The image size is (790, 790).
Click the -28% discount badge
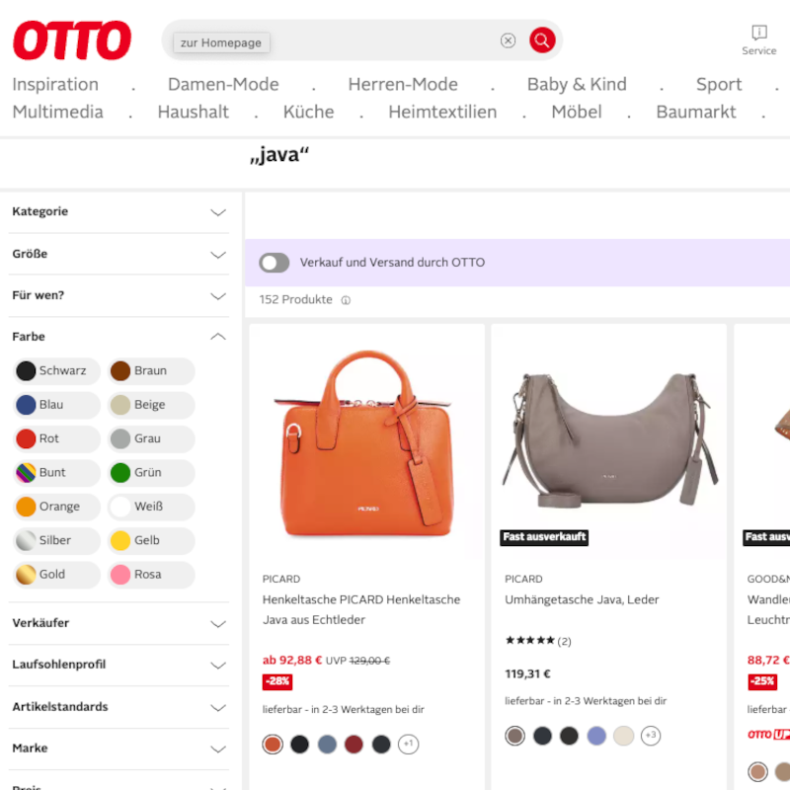click(x=277, y=681)
